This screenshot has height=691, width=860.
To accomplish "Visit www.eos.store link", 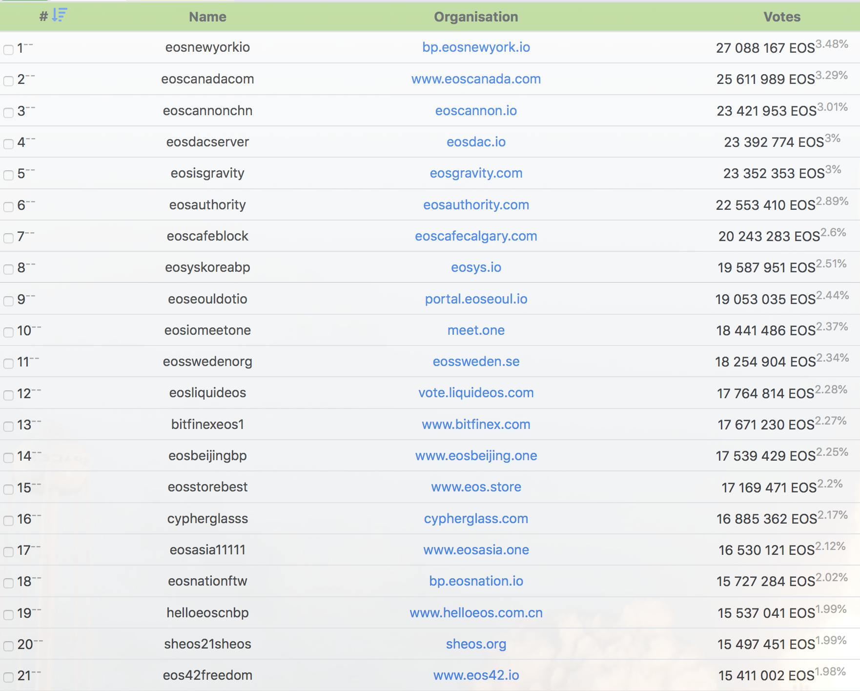I will click(x=476, y=487).
